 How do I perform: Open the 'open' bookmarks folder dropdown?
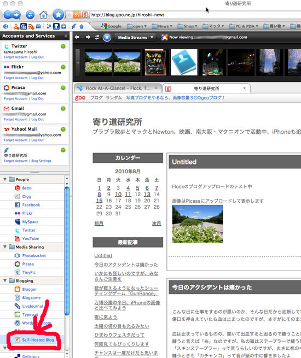click(137, 26)
